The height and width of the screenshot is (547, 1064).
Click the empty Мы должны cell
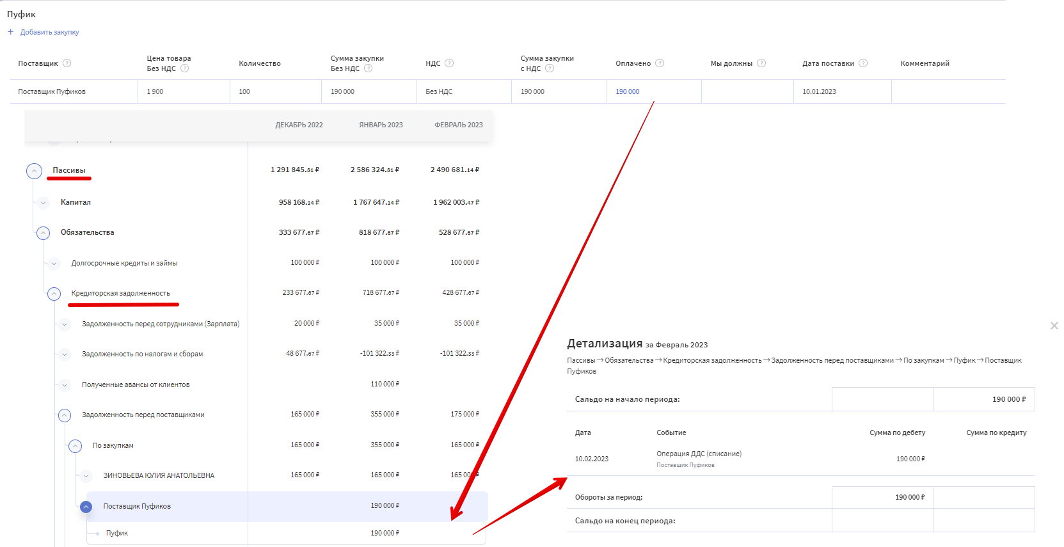tap(747, 91)
